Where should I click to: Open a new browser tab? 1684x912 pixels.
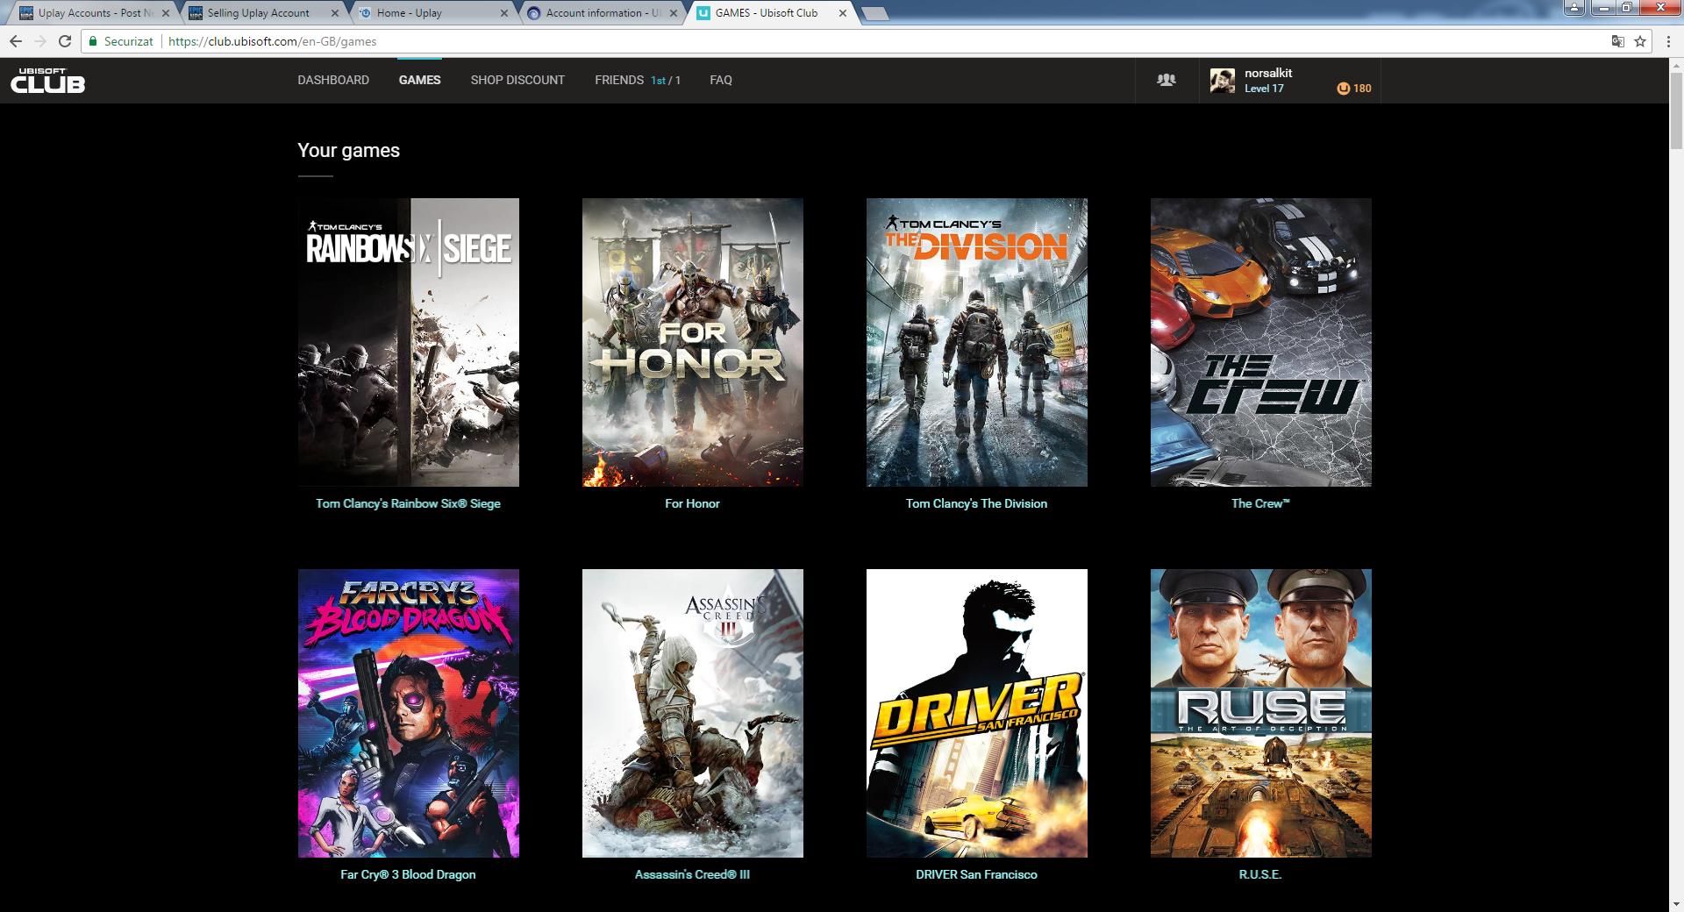875,13
